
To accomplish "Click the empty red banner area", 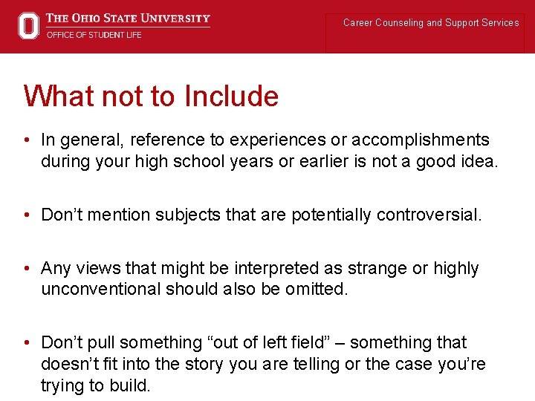I will 267,37.
